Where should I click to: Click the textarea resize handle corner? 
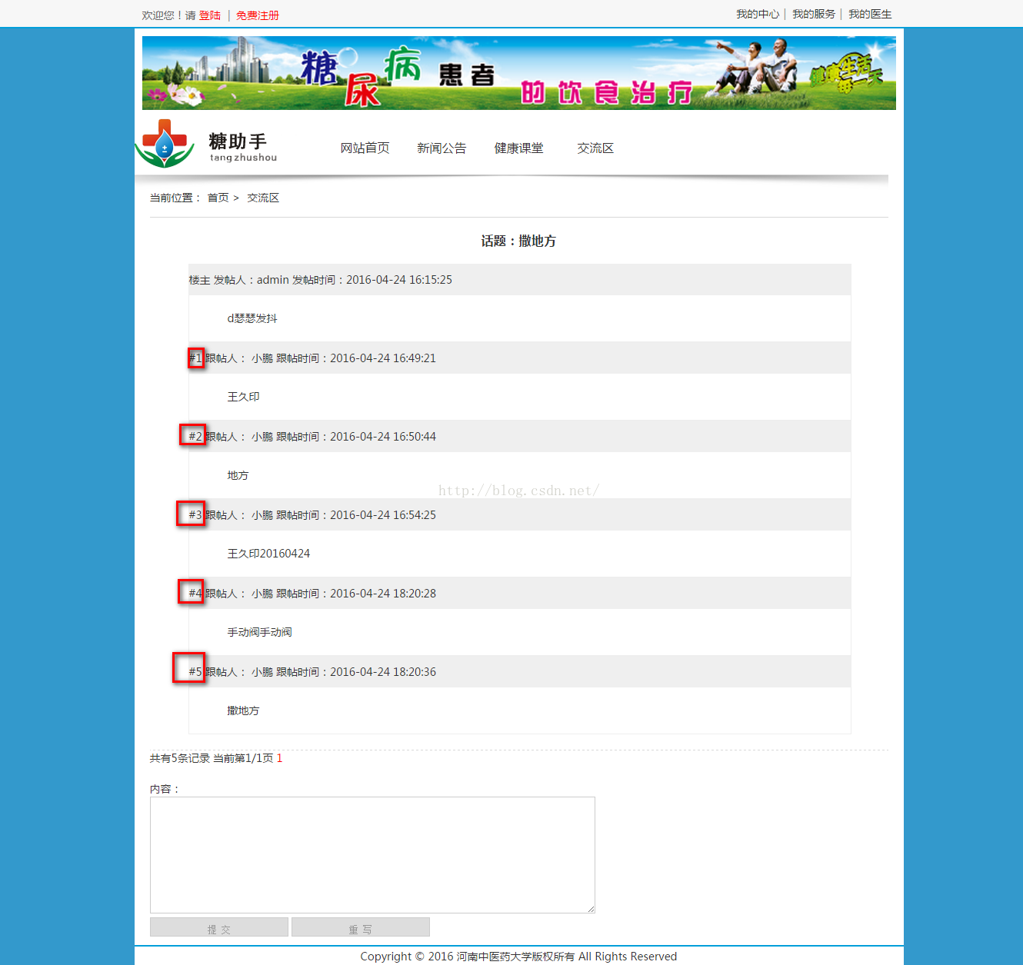point(591,909)
